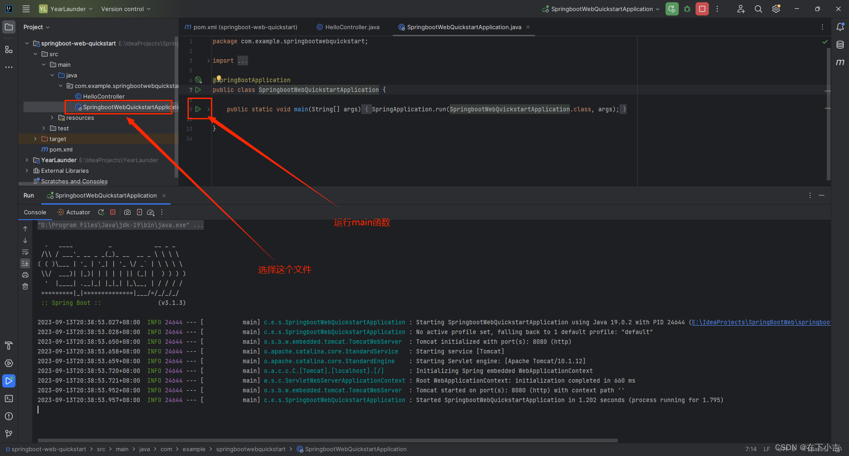Image resolution: width=849 pixels, height=456 pixels.
Task: Open Run tool window options menu
Action: click(x=810, y=195)
